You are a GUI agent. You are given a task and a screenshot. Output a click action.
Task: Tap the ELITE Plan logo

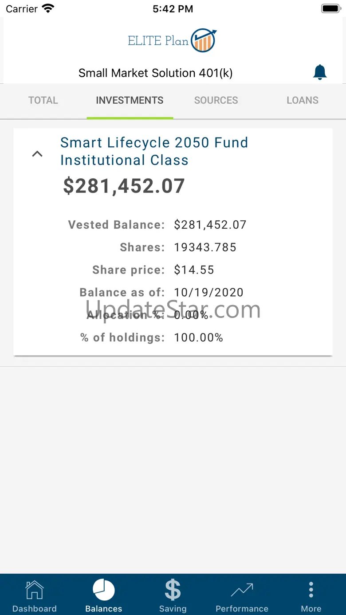tap(172, 40)
